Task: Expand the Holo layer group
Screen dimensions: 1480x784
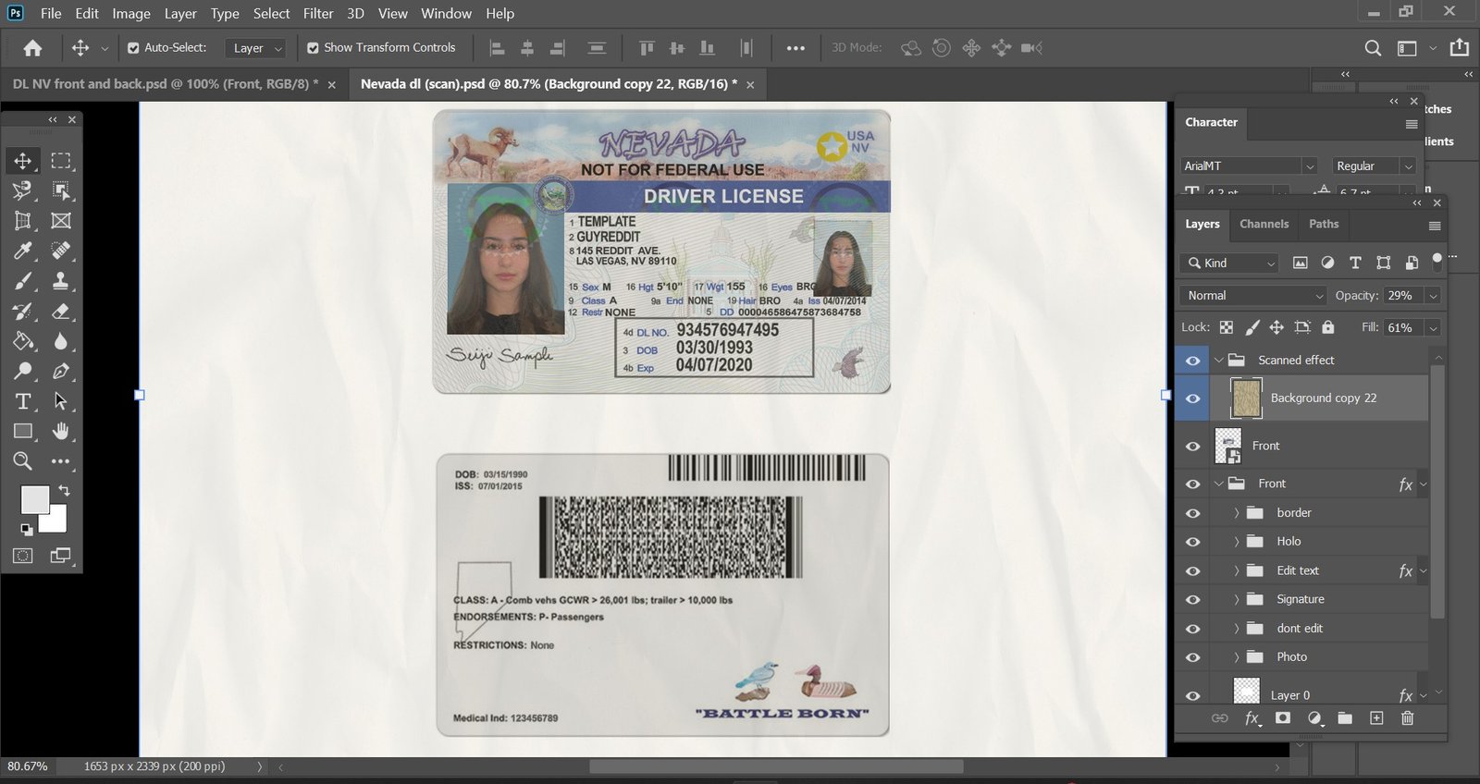Action: click(x=1236, y=542)
